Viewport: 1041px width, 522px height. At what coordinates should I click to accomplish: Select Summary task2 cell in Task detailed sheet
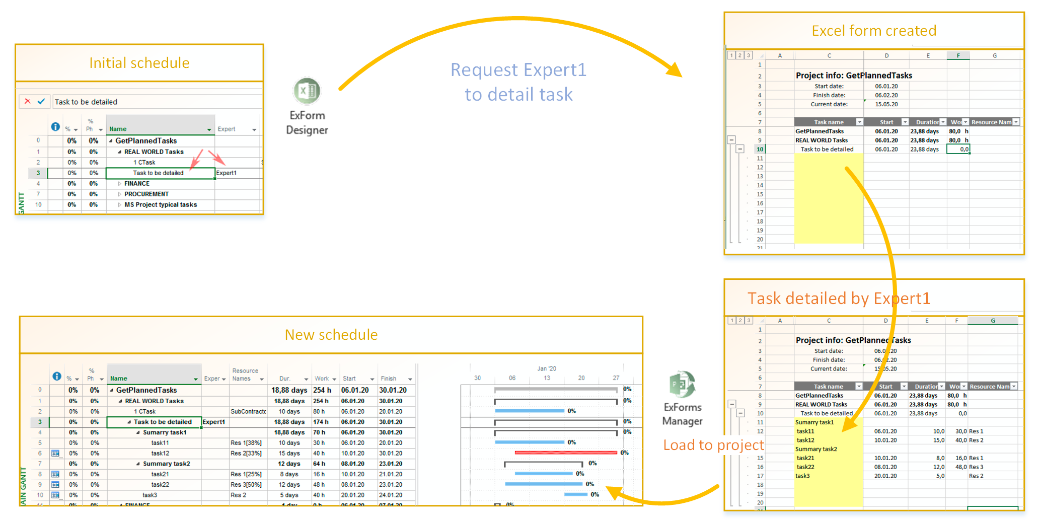click(829, 449)
